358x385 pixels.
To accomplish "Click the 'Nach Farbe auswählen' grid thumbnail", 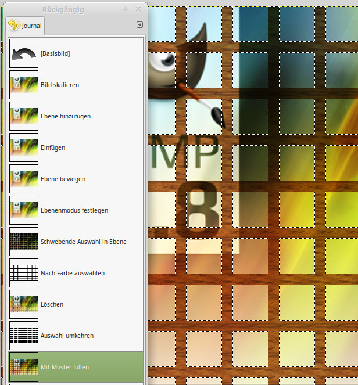I will tap(24, 273).
